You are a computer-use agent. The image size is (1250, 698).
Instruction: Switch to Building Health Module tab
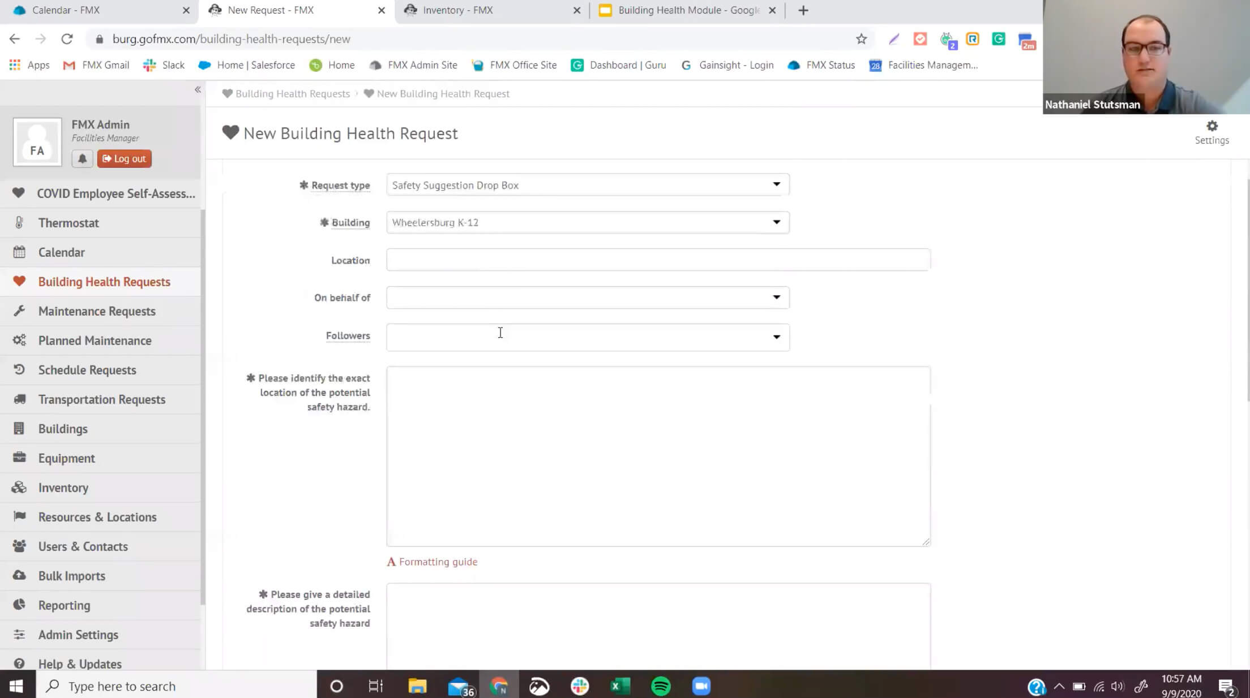[687, 10]
